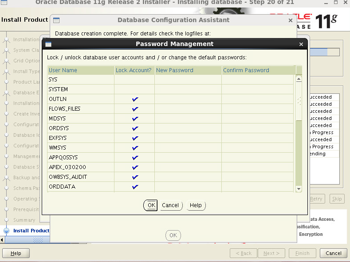Click the Summary step bullet icon

(x=7, y=220)
